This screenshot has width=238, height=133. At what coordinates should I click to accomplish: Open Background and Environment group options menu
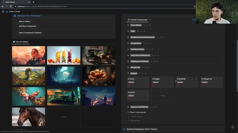[160, 37]
